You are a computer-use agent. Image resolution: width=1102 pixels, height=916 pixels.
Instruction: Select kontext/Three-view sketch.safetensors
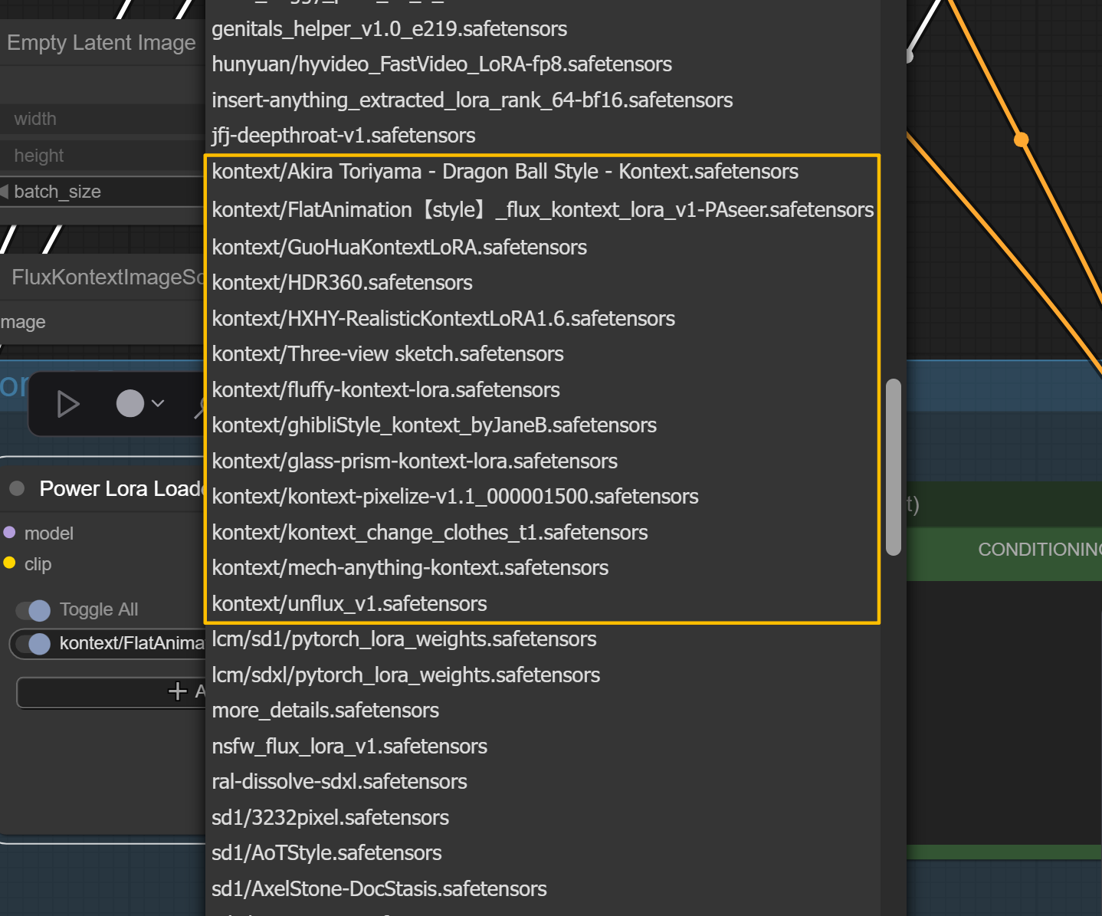click(543, 354)
